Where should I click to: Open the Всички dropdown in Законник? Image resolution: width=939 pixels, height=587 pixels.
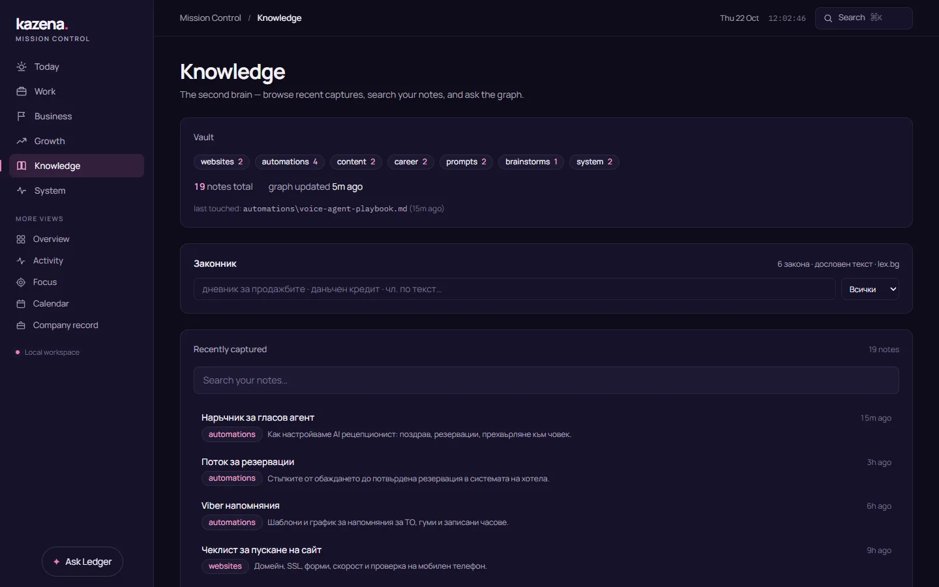click(x=871, y=289)
